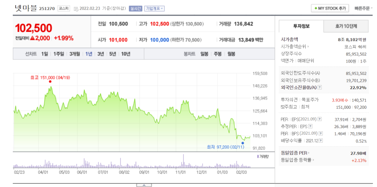Image resolution: width=377 pixels, height=187 pixels.
Task: Select the 1주일 line chart period
Action: pyautogui.click(x=59, y=54)
